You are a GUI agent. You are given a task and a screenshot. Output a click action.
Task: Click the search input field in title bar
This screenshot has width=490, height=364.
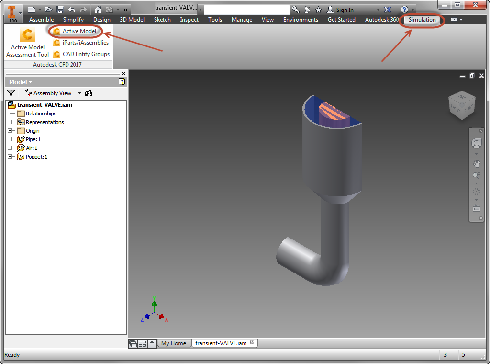247,10
